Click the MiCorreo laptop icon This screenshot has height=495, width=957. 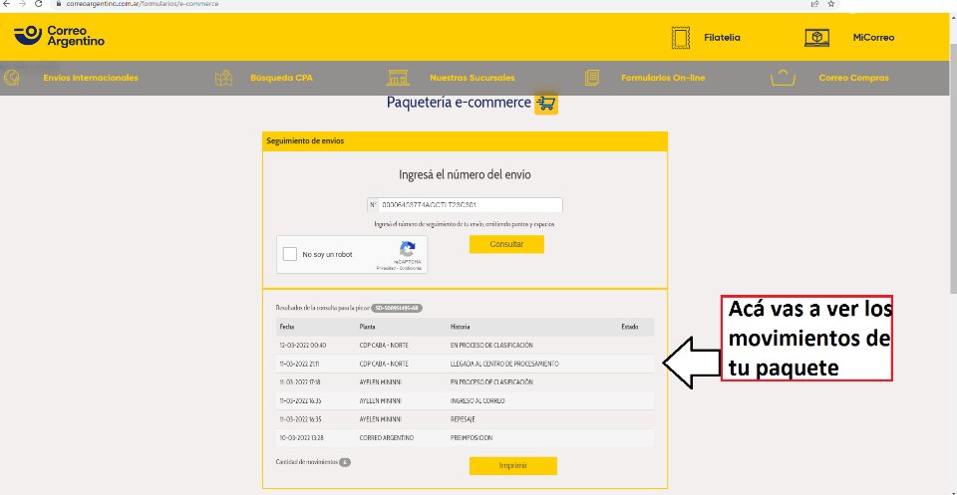click(x=816, y=38)
